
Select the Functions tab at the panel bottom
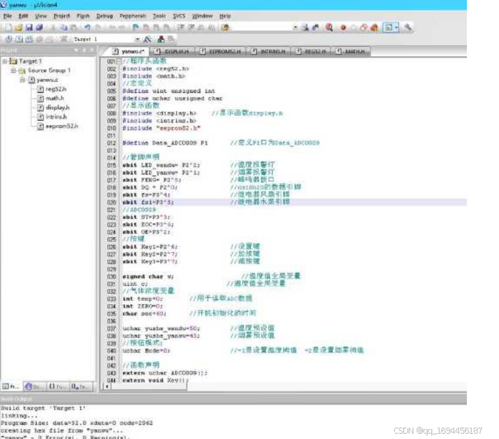click(x=57, y=386)
